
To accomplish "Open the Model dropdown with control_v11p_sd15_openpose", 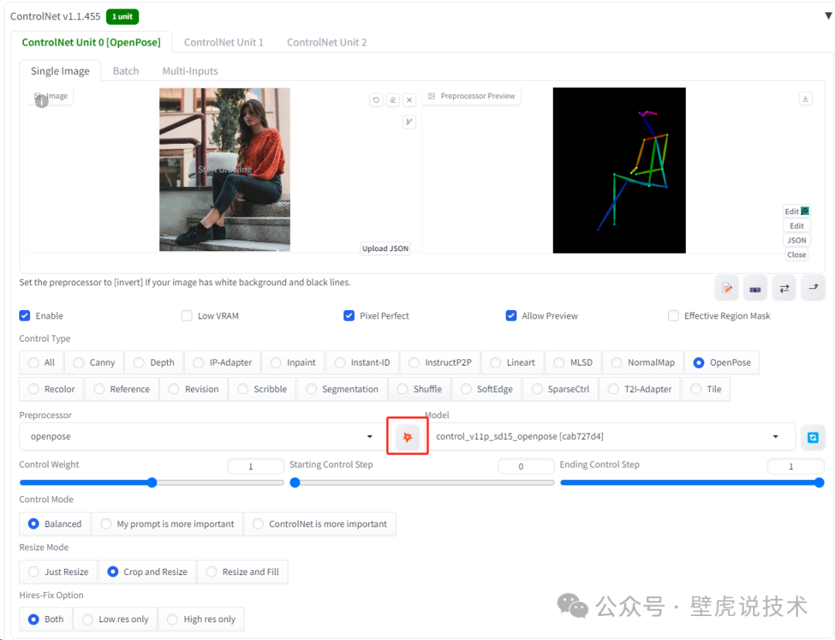I will (x=610, y=437).
